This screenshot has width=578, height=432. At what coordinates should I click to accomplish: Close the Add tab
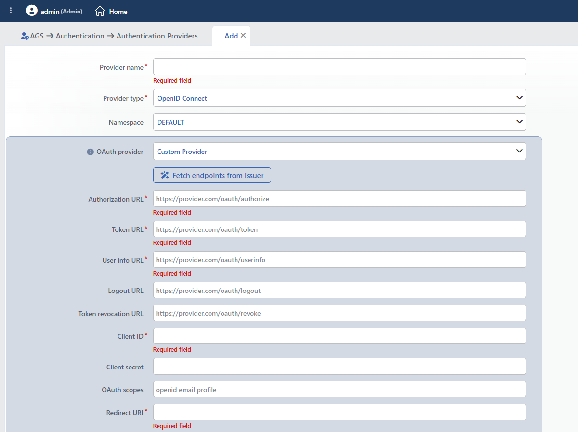coord(243,35)
